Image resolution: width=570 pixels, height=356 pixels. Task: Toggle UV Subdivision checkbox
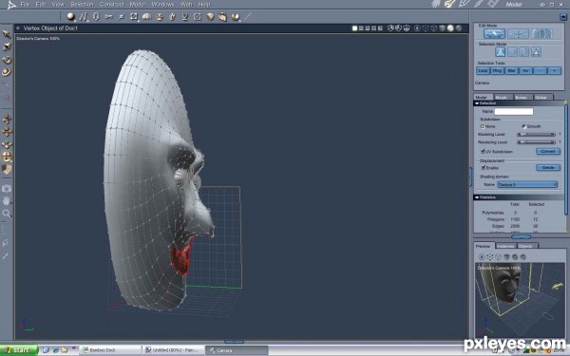click(x=483, y=151)
